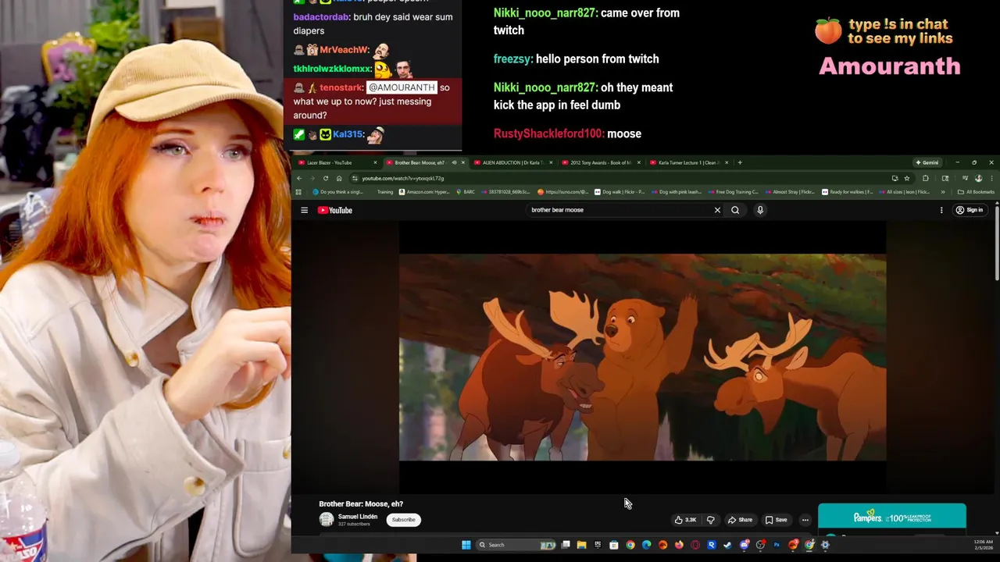Start voice search with the microphone icon

[759, 210]
